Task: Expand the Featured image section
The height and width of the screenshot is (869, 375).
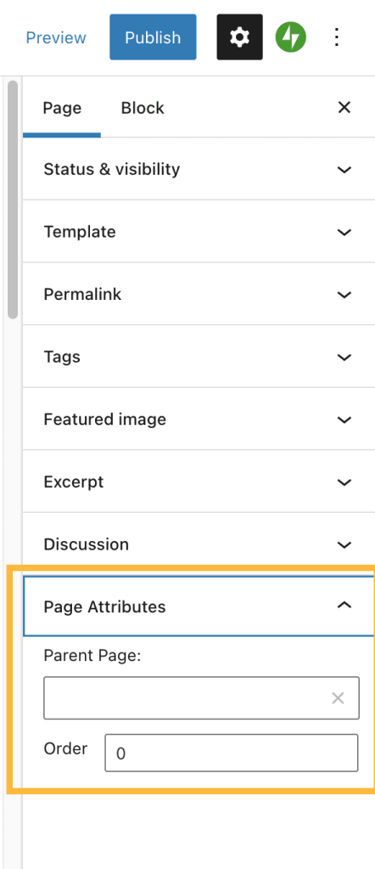Action: (x=199, y=420)
